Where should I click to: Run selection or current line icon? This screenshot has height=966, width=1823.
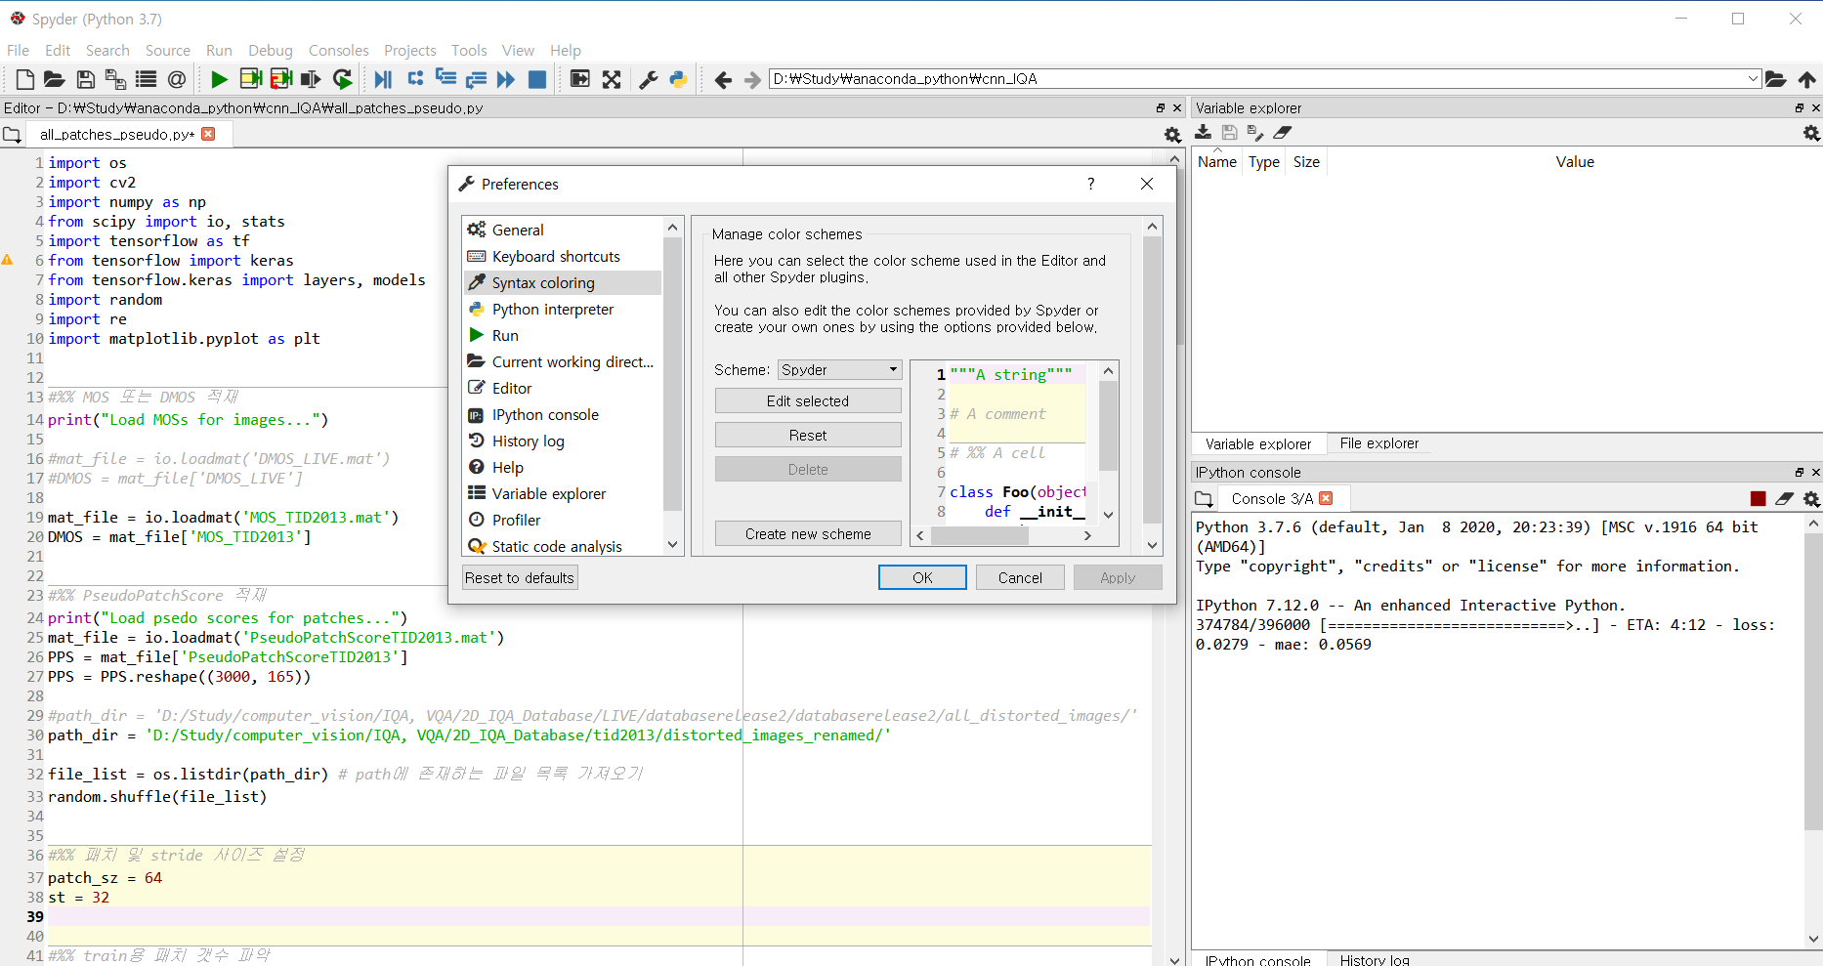pyautogui.click(x=311, y=79)
